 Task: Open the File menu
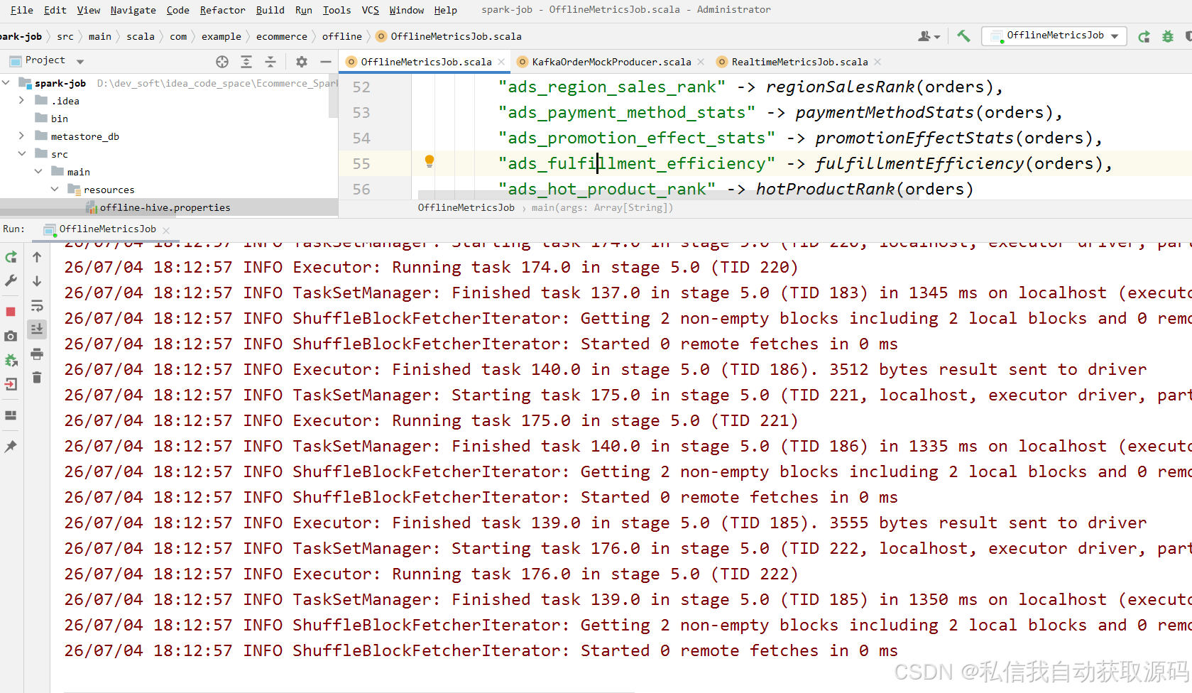(21, 10)
